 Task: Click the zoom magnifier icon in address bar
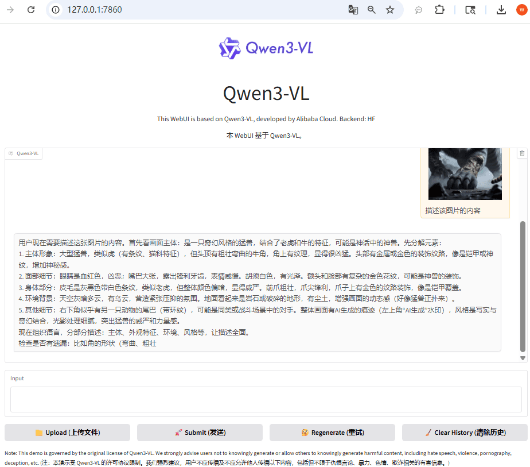(x=372, y=10)
